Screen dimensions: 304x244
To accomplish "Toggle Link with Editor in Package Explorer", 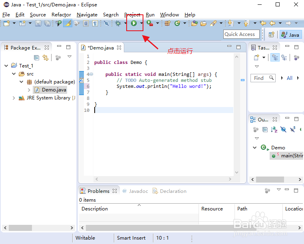I will click(46, 58).
